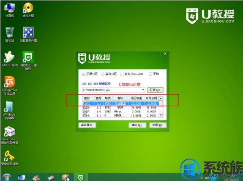
Task: Select the F: CDFS partition row
Action: coord(121,112)
